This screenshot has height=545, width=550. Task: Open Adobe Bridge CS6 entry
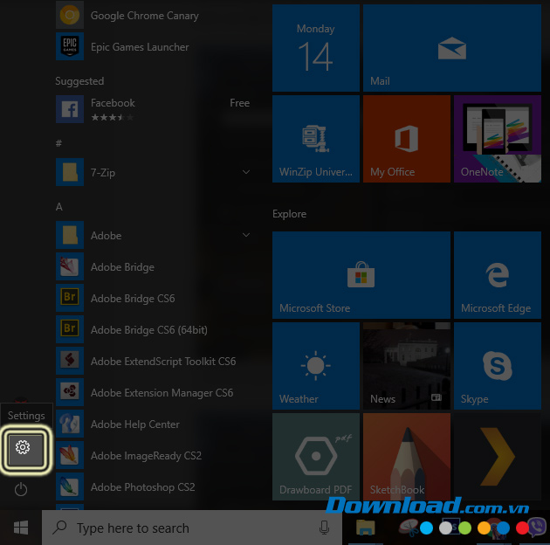click(x=153, y=298)
